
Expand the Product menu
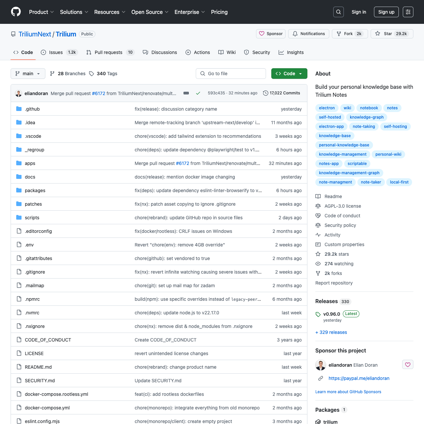point(41,12)
